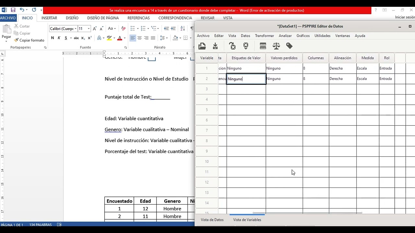
Task: Click the Sort (A-Z) icon in Word
Action: [x=183, y=28]
